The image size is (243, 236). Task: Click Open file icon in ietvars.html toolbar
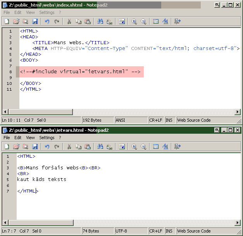point(16,146)
